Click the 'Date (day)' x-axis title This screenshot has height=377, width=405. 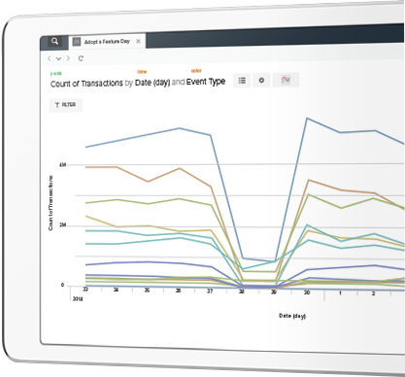tap(292, 316)
